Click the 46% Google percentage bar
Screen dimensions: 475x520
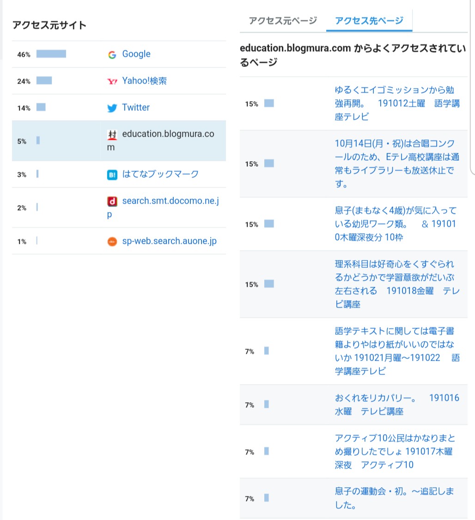coord(52,54)
